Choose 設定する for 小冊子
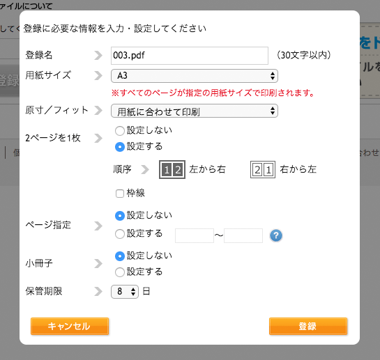380x360 pixels. pyautogui.click(x=120, y=272)
